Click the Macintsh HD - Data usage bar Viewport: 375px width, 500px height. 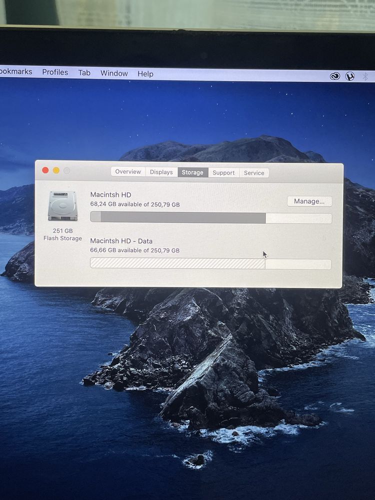(210, 263)
